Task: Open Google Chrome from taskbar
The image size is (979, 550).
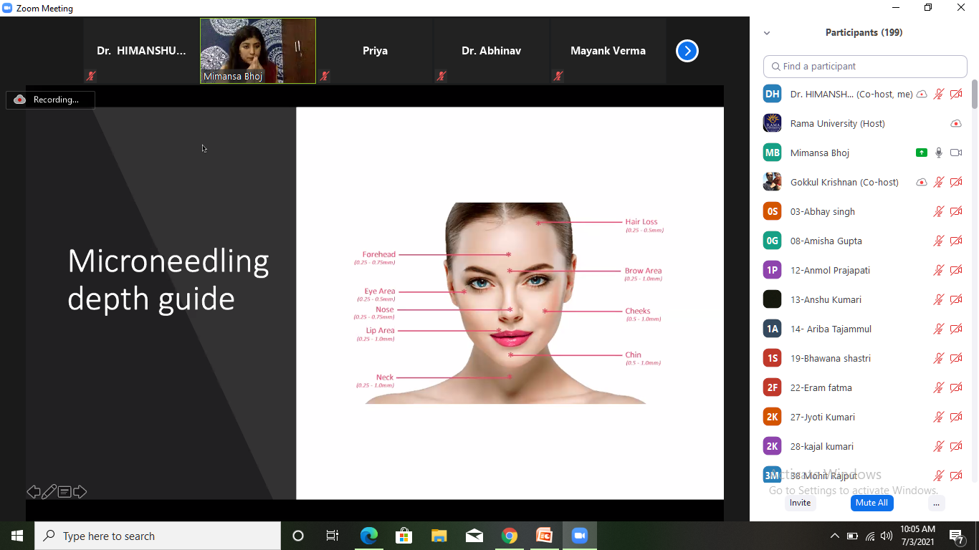Action: [509, 536]
